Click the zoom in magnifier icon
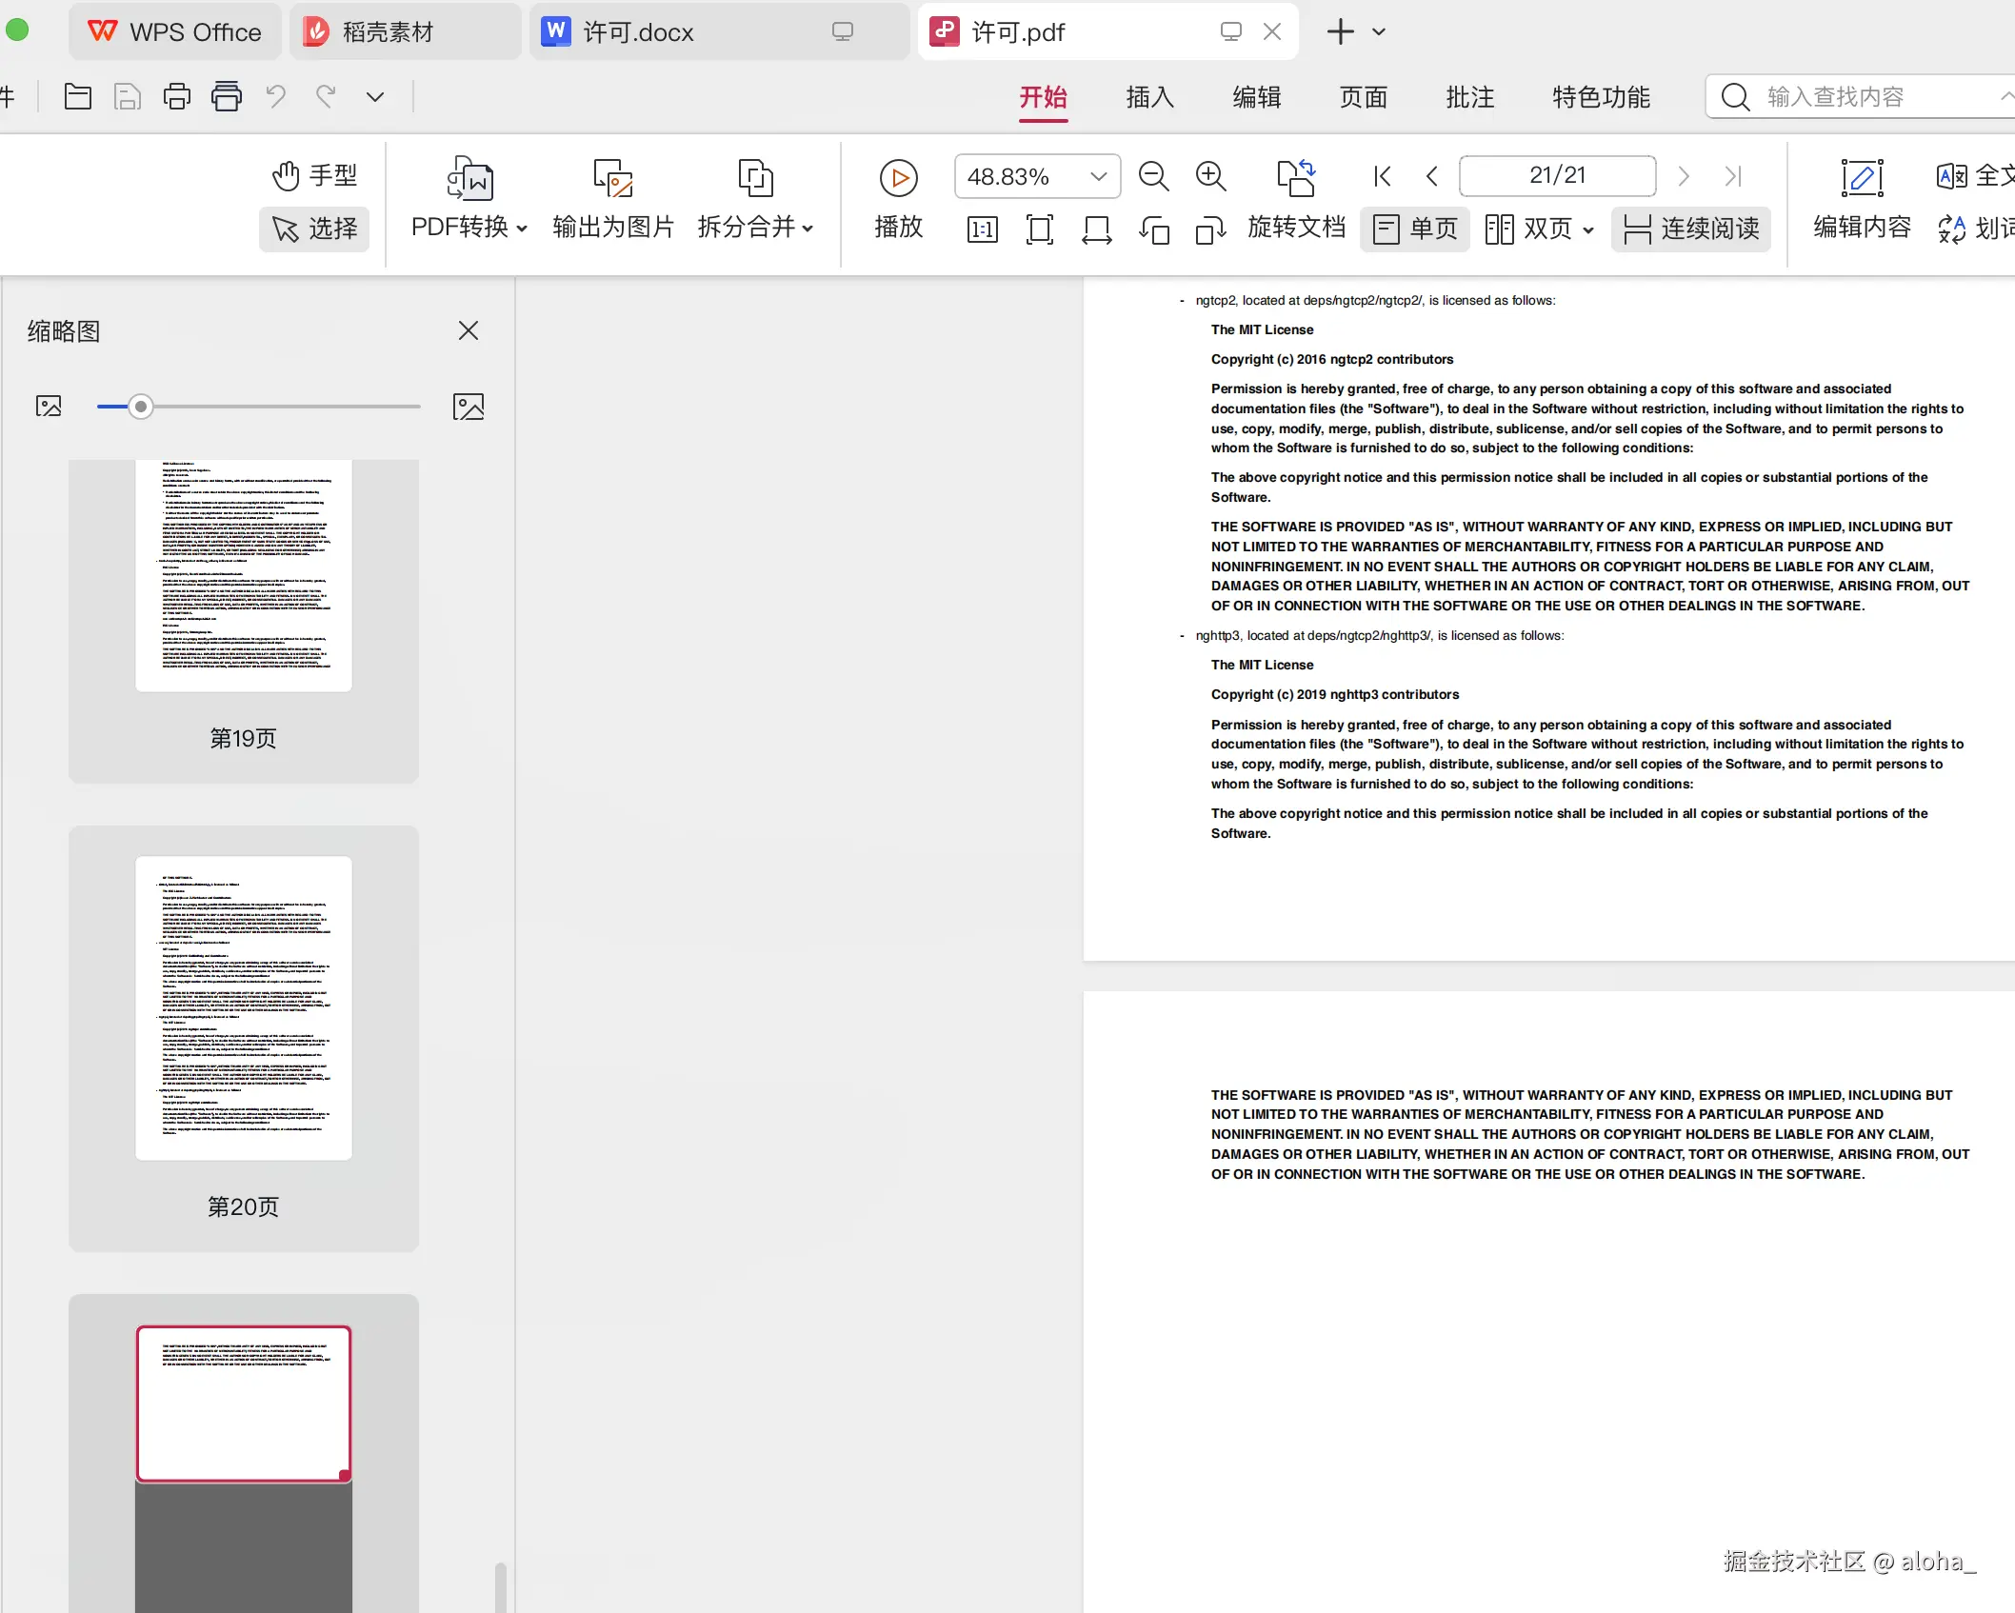2015x1613 pixels. point(1210,176)
